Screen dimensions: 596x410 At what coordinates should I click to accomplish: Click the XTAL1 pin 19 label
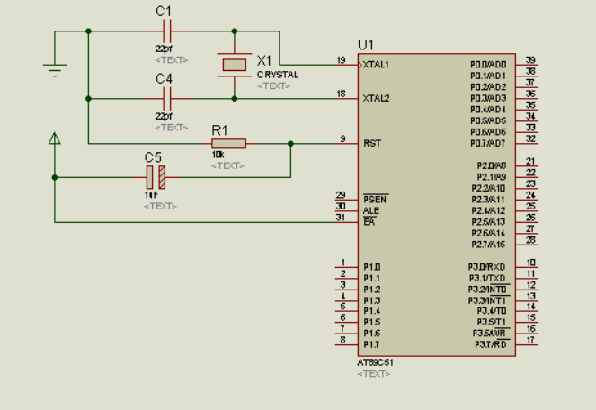click(x=376, y=65)
